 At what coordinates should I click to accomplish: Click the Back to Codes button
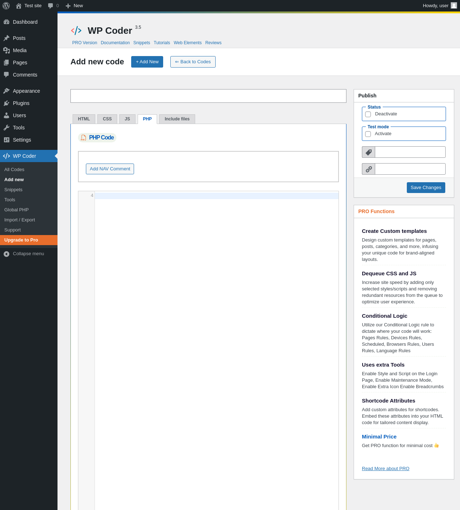(x=193, y=62)
